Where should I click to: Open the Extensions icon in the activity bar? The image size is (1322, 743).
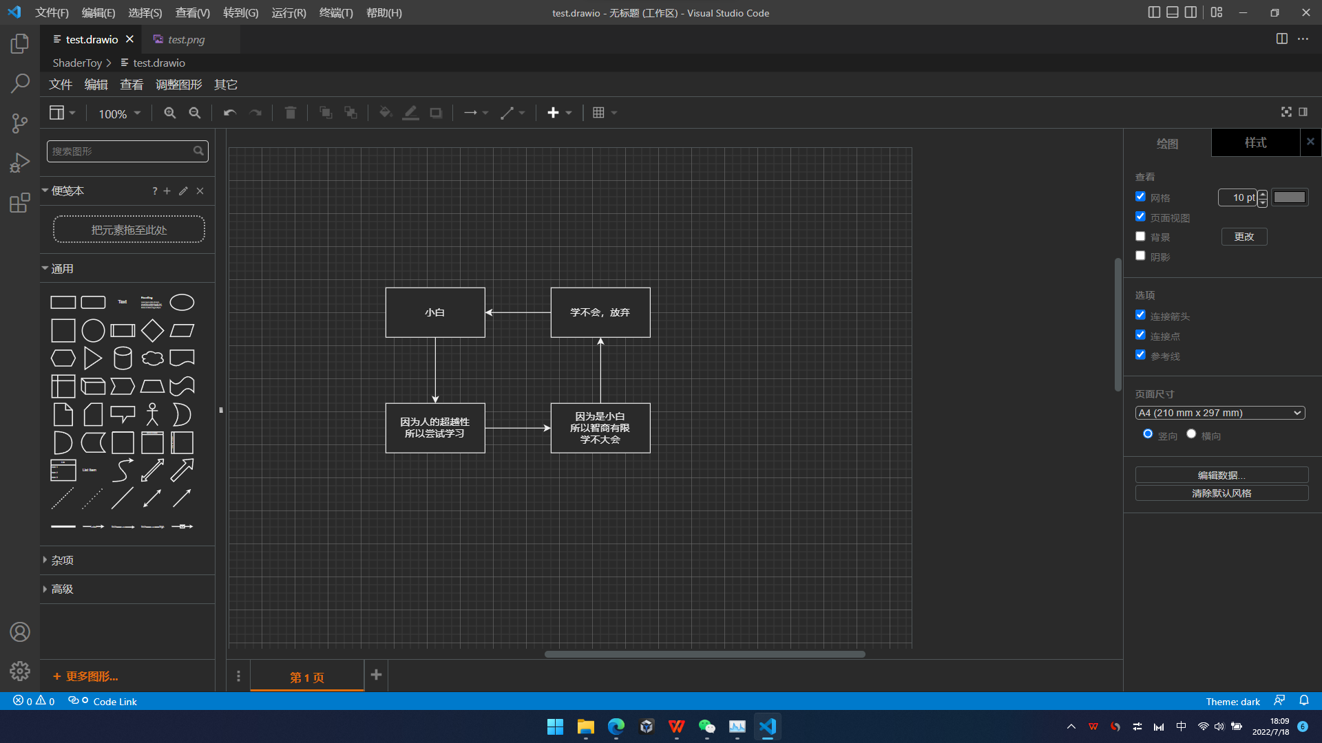20,203
